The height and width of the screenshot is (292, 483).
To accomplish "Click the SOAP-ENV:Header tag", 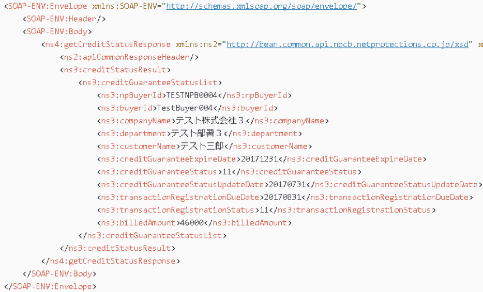I will [64, 19].
